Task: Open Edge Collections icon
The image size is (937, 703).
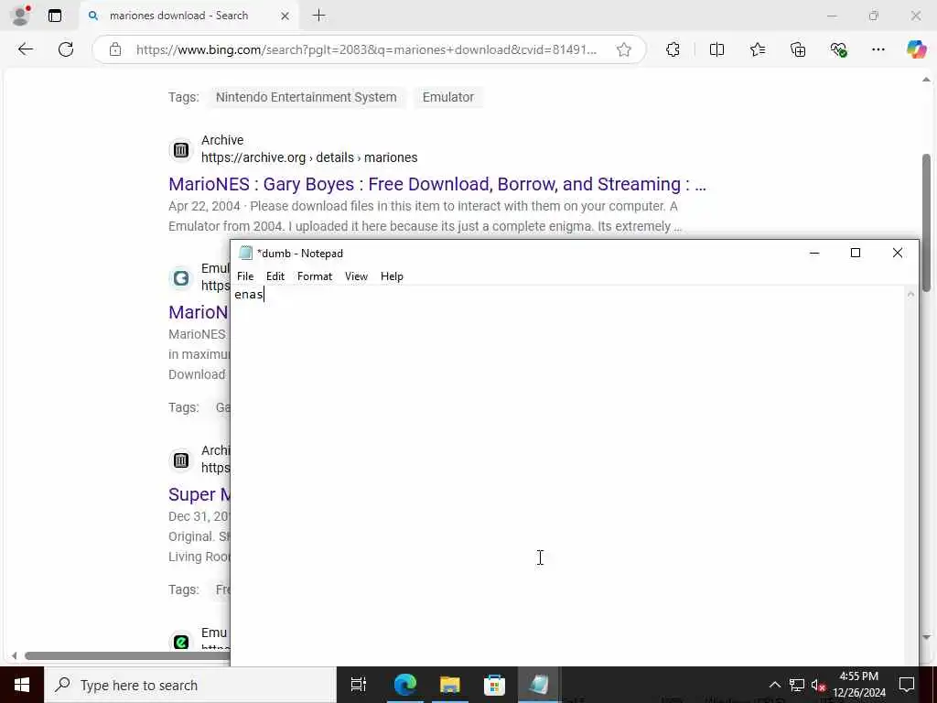Action: pos(798,49)
